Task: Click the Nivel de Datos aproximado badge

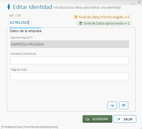Action: point(104,23)
